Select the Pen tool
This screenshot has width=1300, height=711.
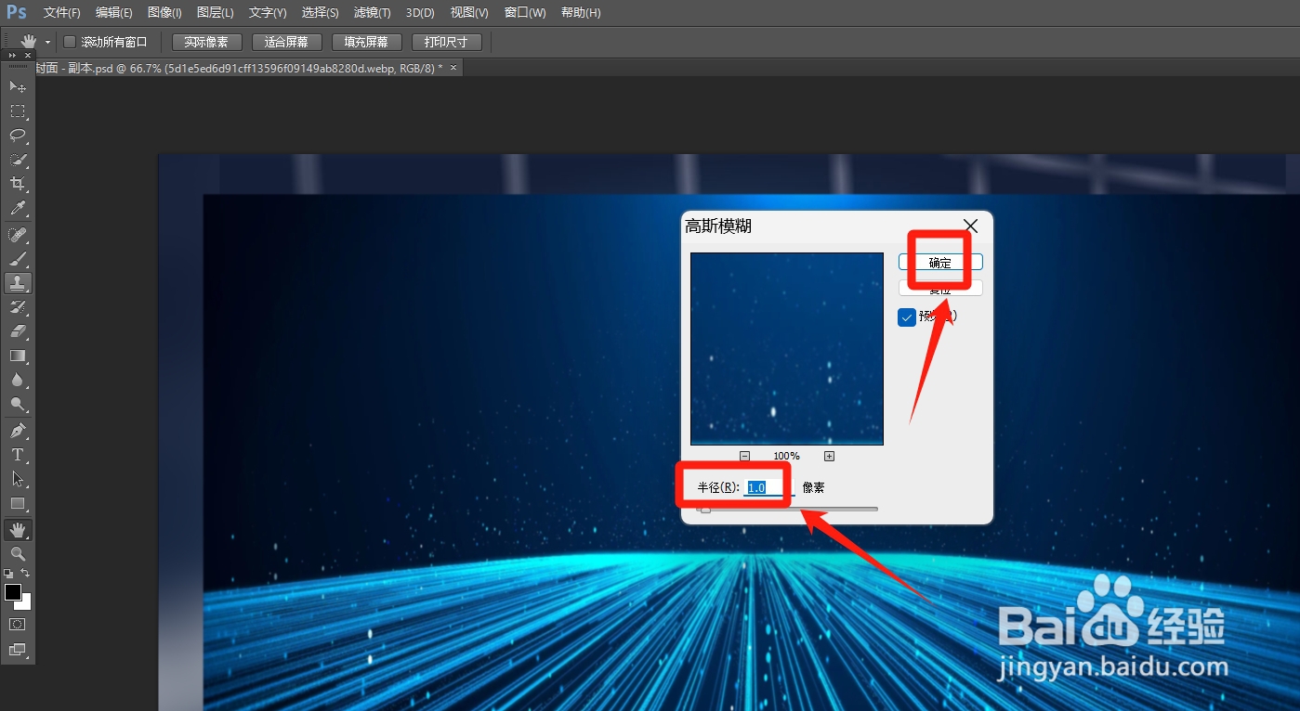coord(18,431)
